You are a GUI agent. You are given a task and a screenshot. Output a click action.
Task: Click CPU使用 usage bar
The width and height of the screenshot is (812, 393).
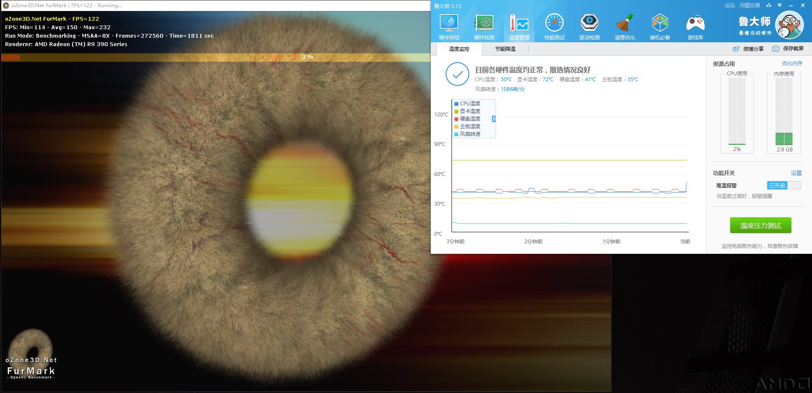[x=737, y=111]
